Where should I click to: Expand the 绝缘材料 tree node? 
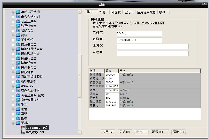(13, 86)
